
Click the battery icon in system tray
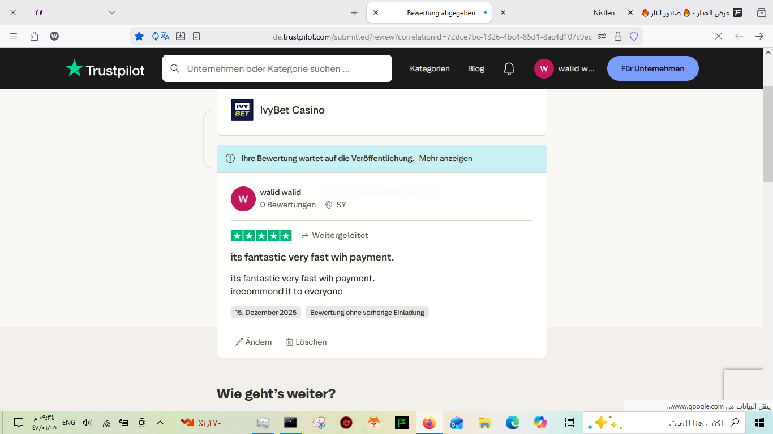coord(124,423)
